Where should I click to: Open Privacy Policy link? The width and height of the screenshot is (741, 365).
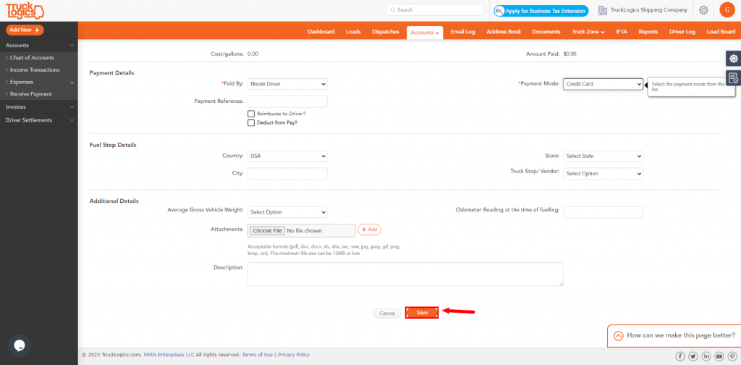pos(294,355)
